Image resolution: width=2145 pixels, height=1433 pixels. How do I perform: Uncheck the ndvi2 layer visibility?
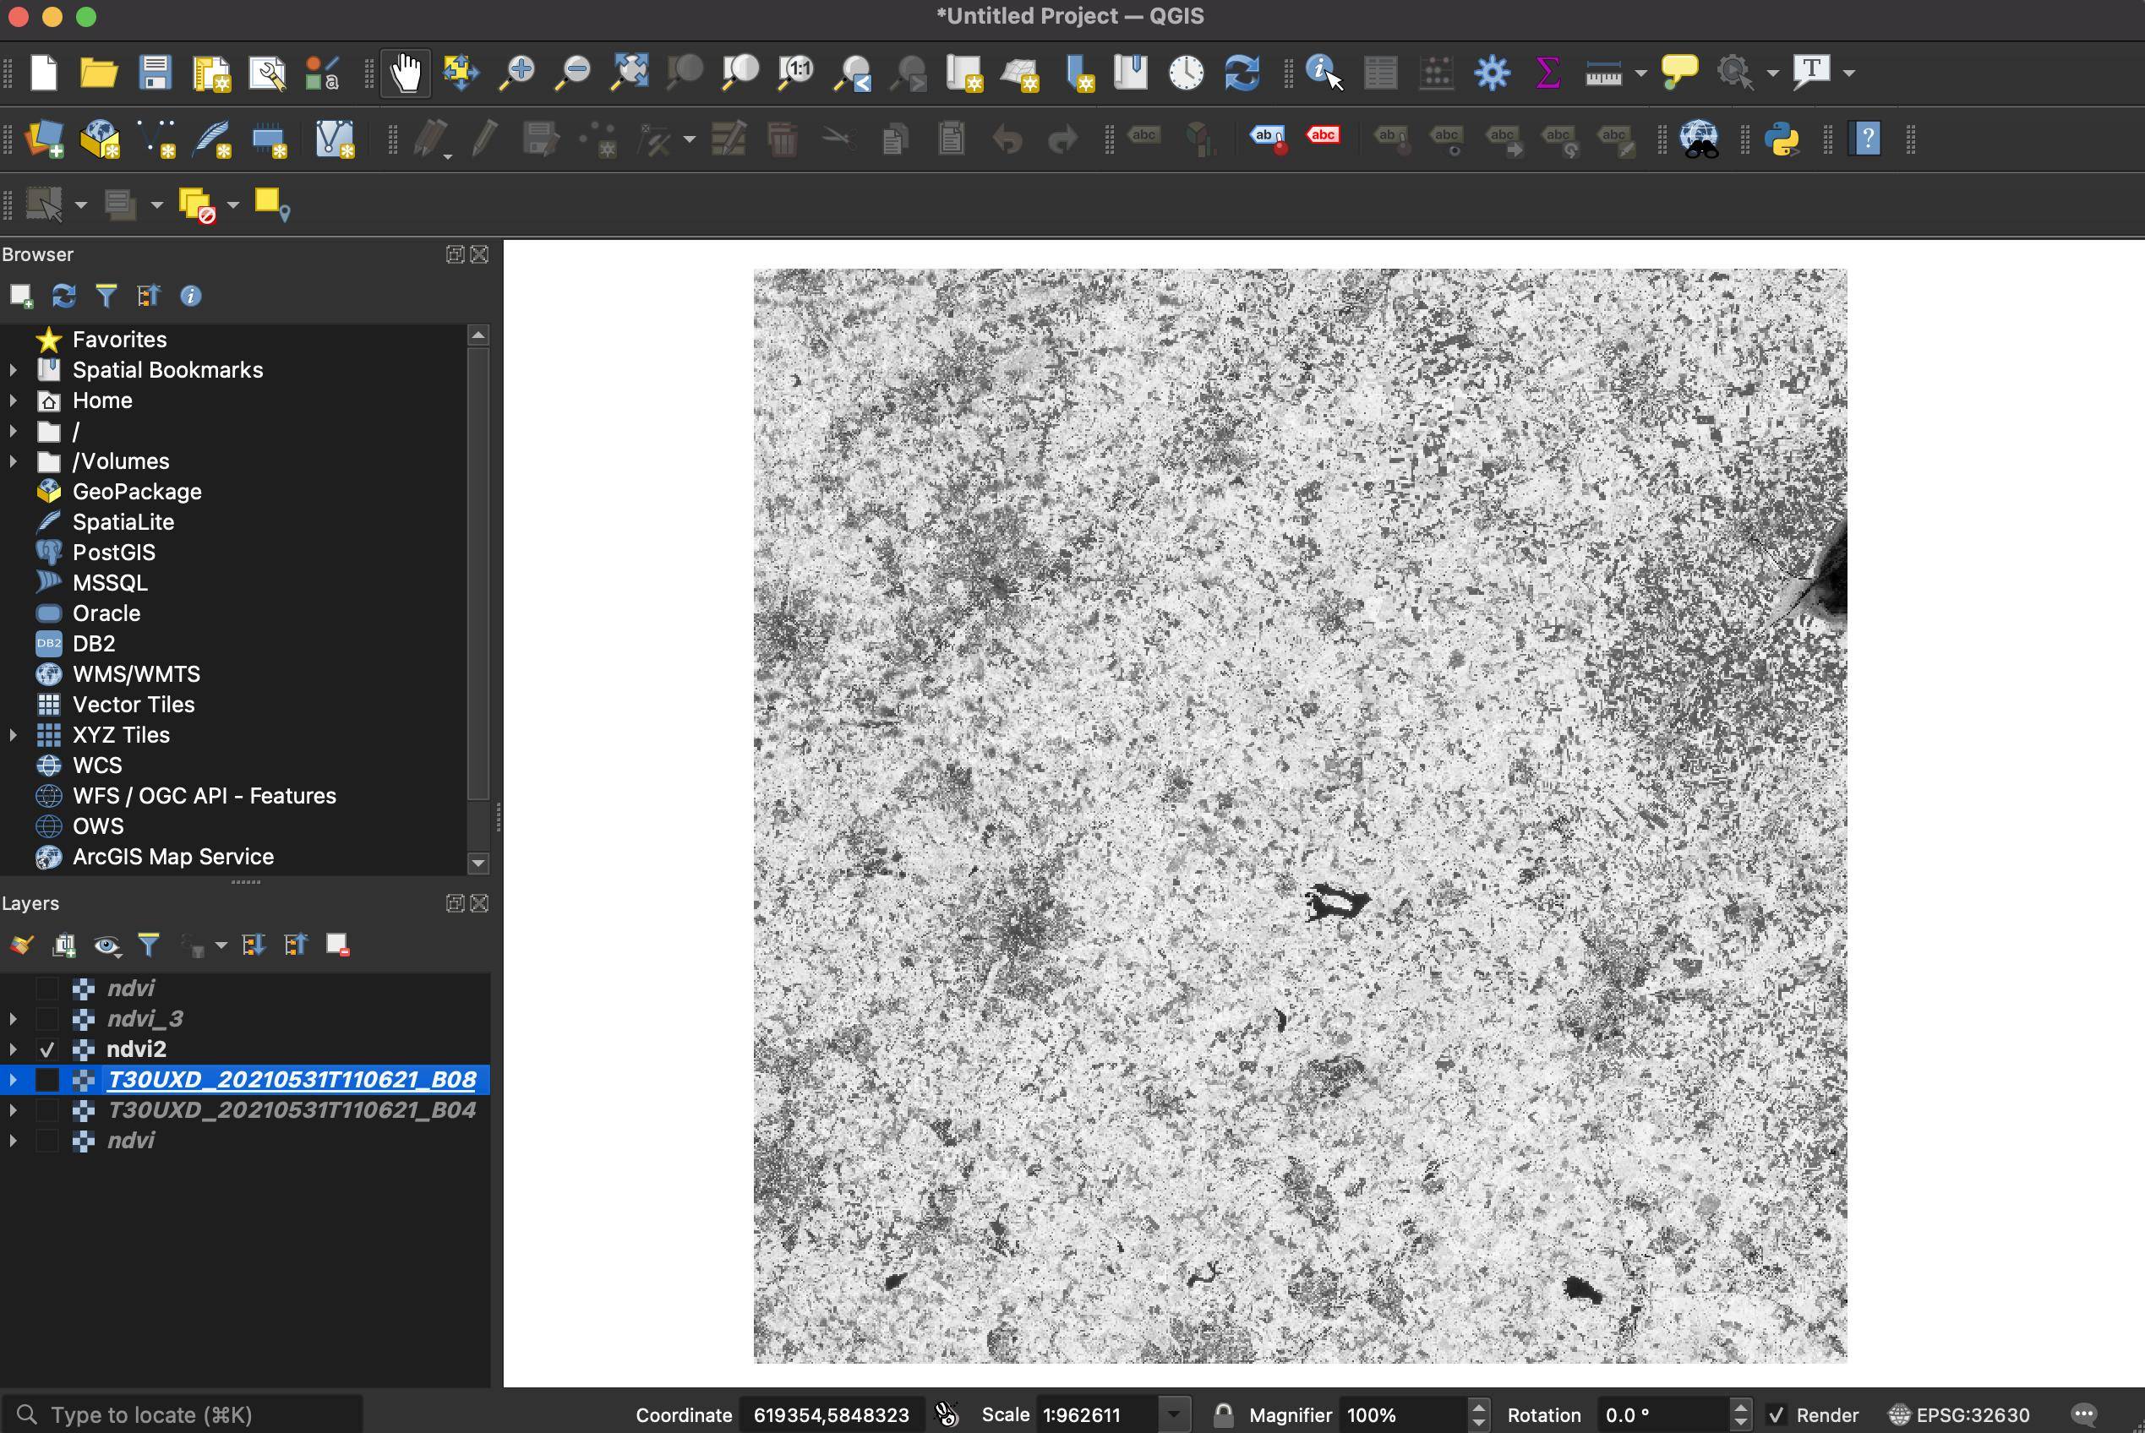coord(46,1049)
